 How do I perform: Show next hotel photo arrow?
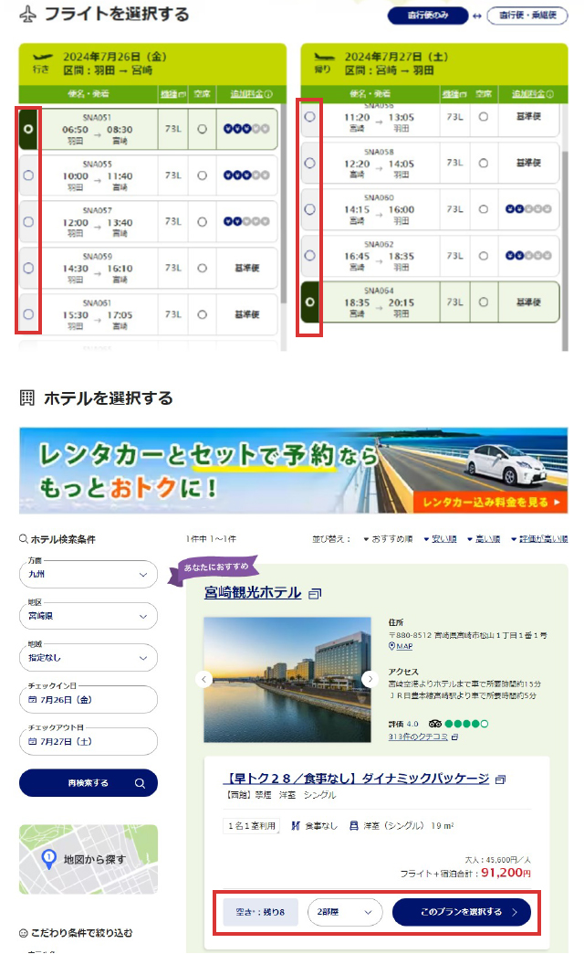[370, 679]
